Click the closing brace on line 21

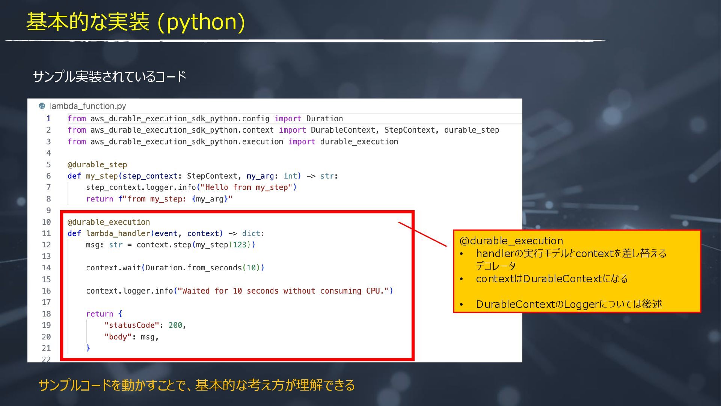88,348
